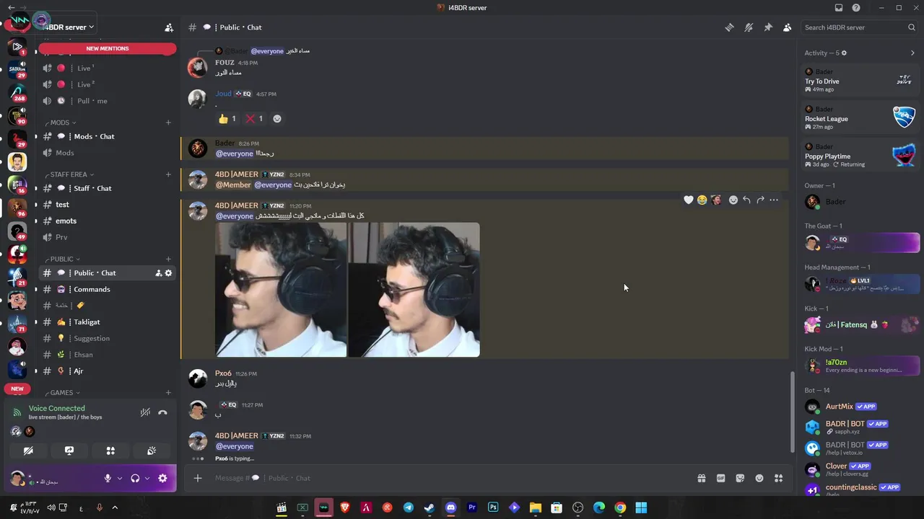
Task: Open left photo attachment in message
Action: (281, 290)
